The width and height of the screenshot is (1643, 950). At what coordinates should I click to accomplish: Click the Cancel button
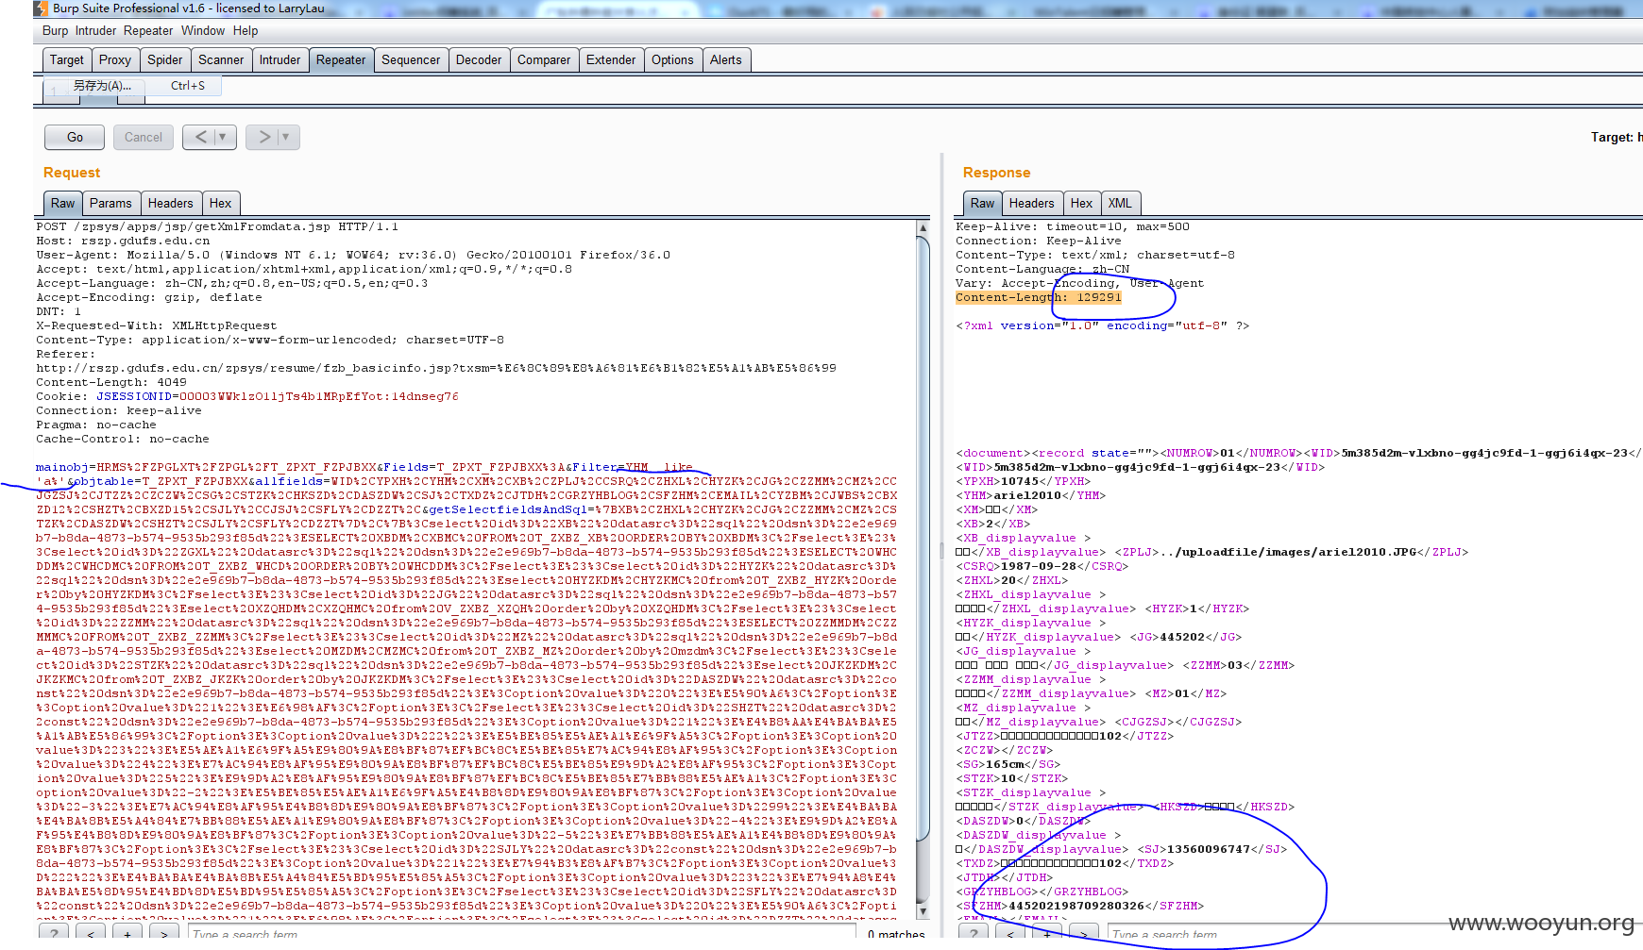pos(144,137)
